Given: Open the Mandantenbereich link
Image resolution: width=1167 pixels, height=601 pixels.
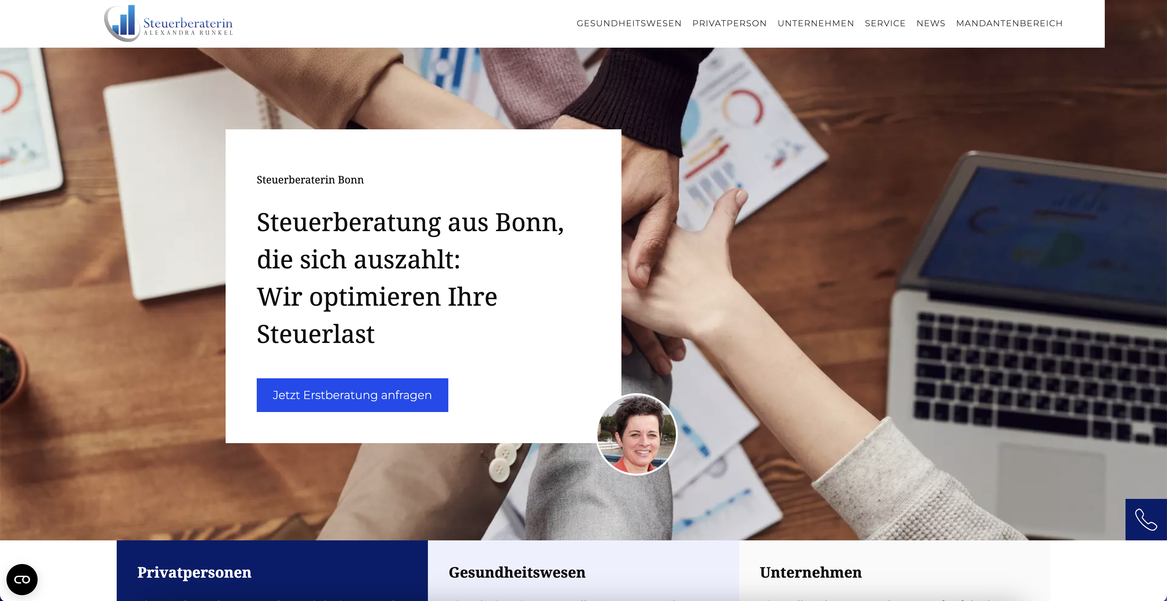Looking at the screenshot, I should (x=1009, y=23).
